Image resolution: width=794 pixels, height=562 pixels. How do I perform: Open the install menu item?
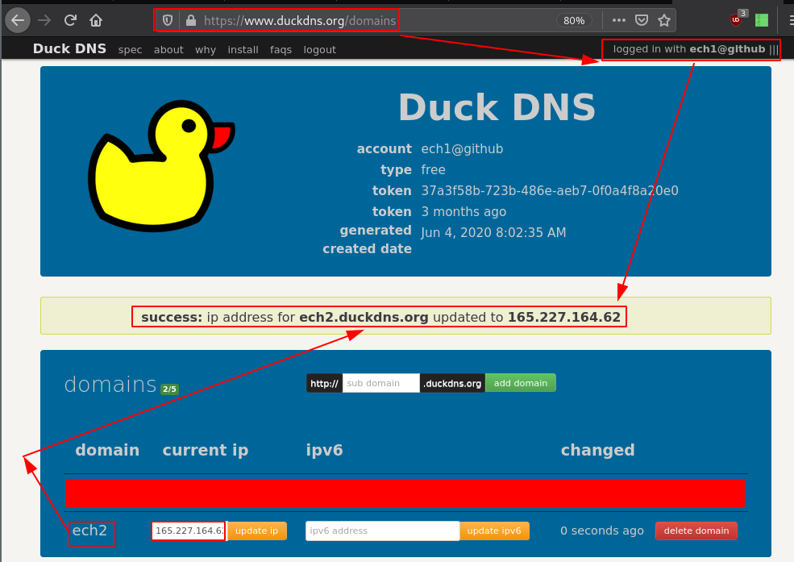pos(243,50)
